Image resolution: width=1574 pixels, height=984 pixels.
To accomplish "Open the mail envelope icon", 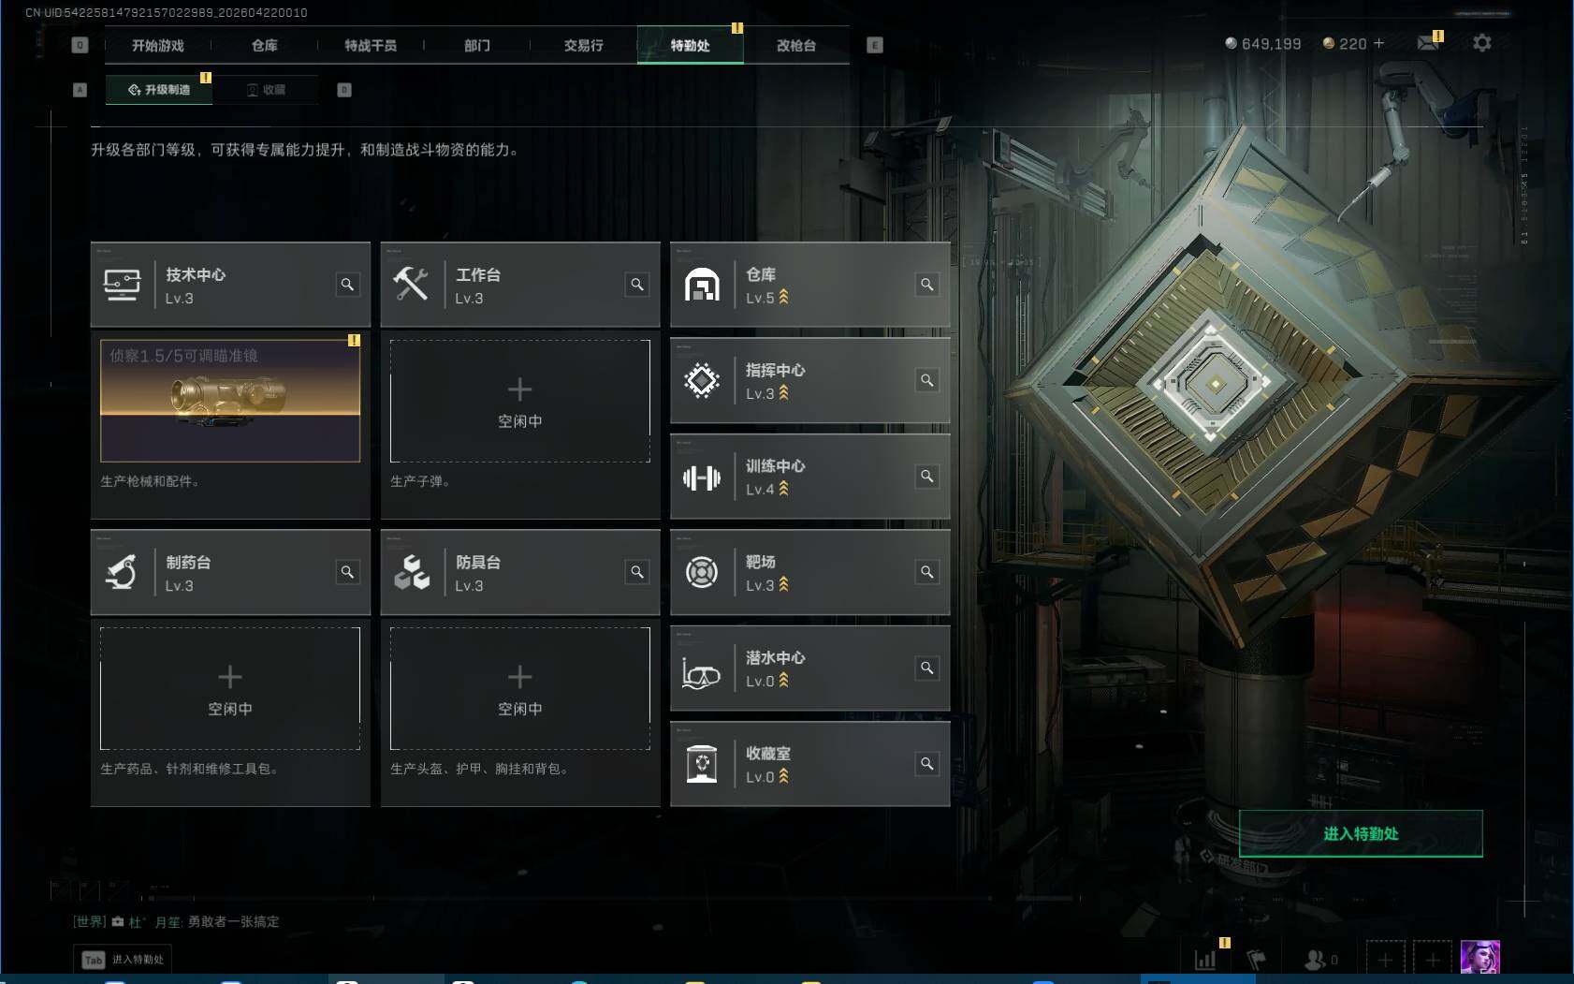I will click(1428, 43).
